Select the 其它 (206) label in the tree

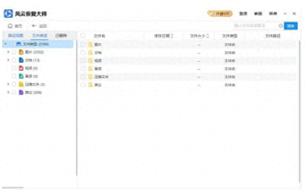coord(33,93)
